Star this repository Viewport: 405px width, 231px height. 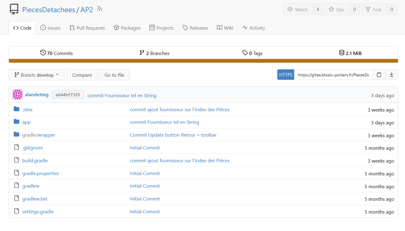pos(337,9)
